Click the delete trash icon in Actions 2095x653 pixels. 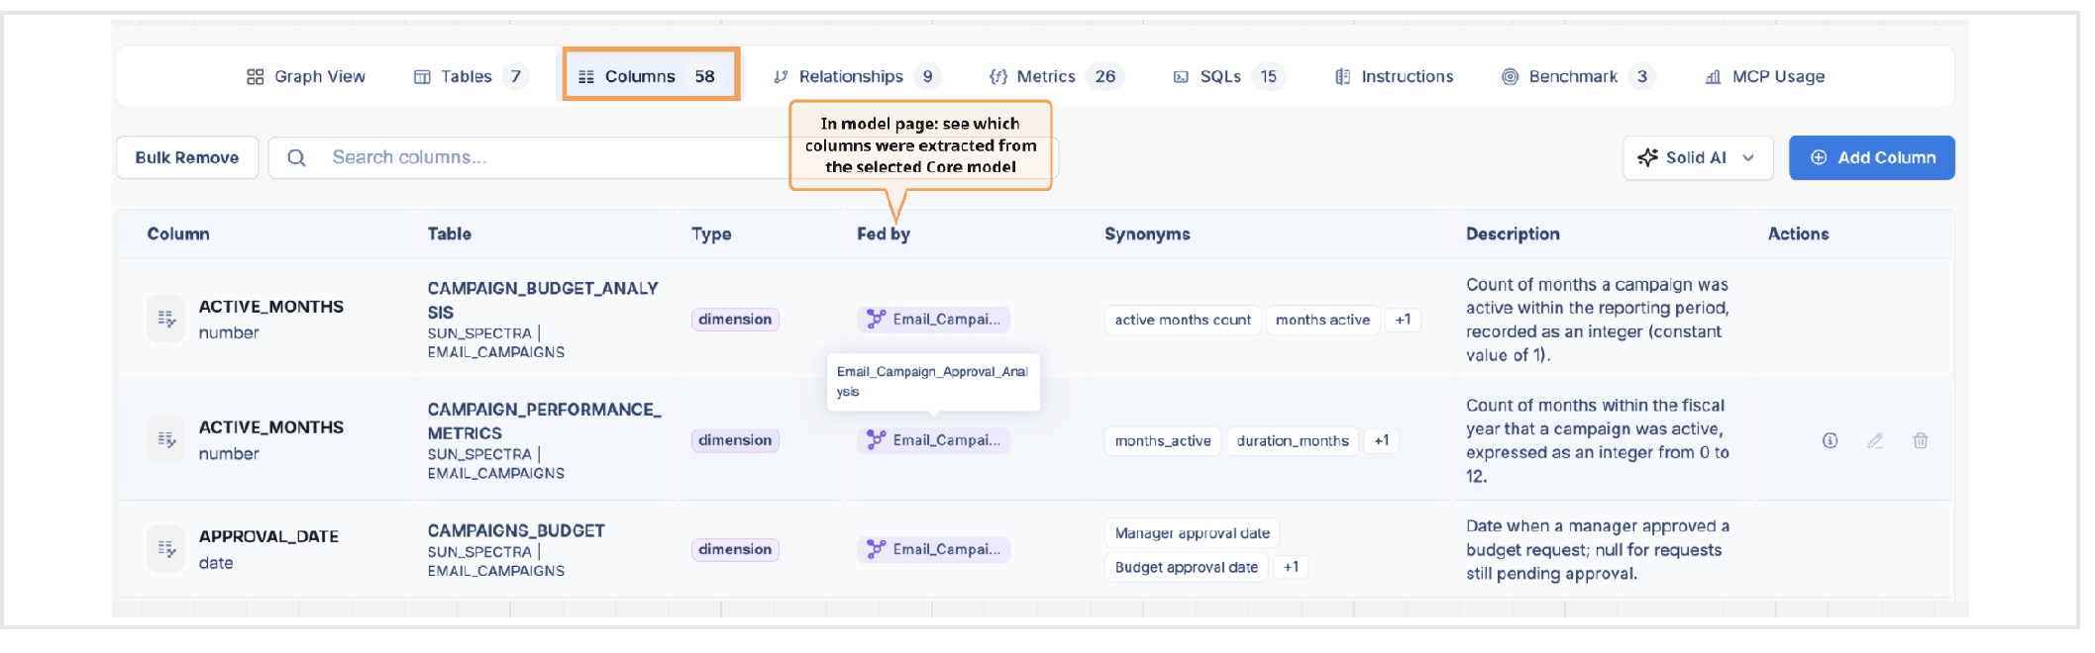(1921, 440)
